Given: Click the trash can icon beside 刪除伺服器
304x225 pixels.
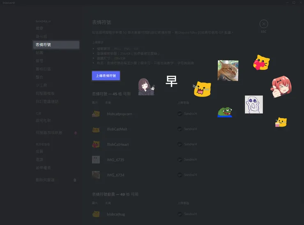Looking at the screenshot, I should pos(75,180).
